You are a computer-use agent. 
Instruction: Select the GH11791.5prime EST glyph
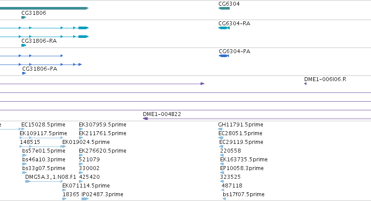220,129
